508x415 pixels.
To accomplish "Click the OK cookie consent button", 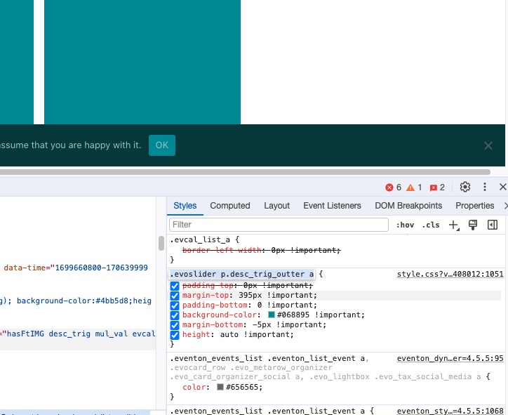I will (162, 145).
